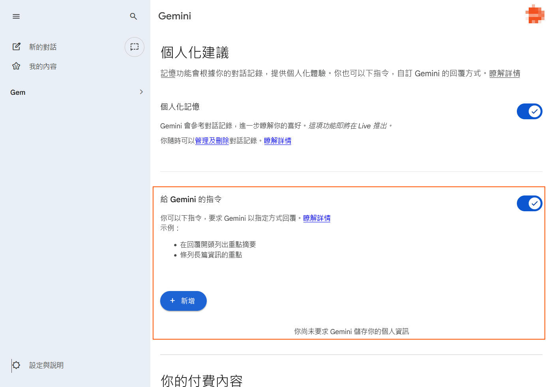Toggle the 個人化記憶 switch off
The width and height of the screenshot is (550, 387).
coord(529,111)
